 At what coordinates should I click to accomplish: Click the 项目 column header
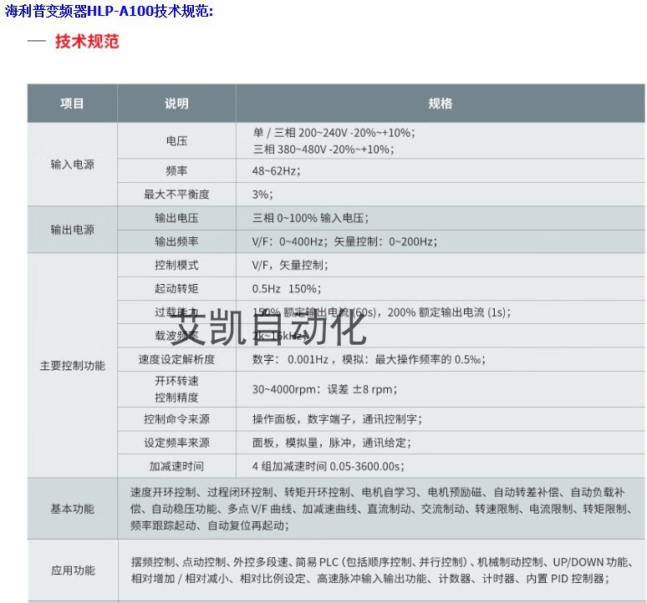coord(72,104)
